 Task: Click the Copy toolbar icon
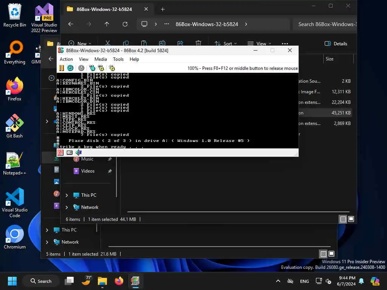coord(125,43)
